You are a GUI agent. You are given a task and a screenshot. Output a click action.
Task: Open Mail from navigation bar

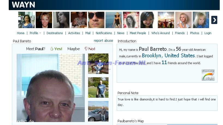coord(88,33)
